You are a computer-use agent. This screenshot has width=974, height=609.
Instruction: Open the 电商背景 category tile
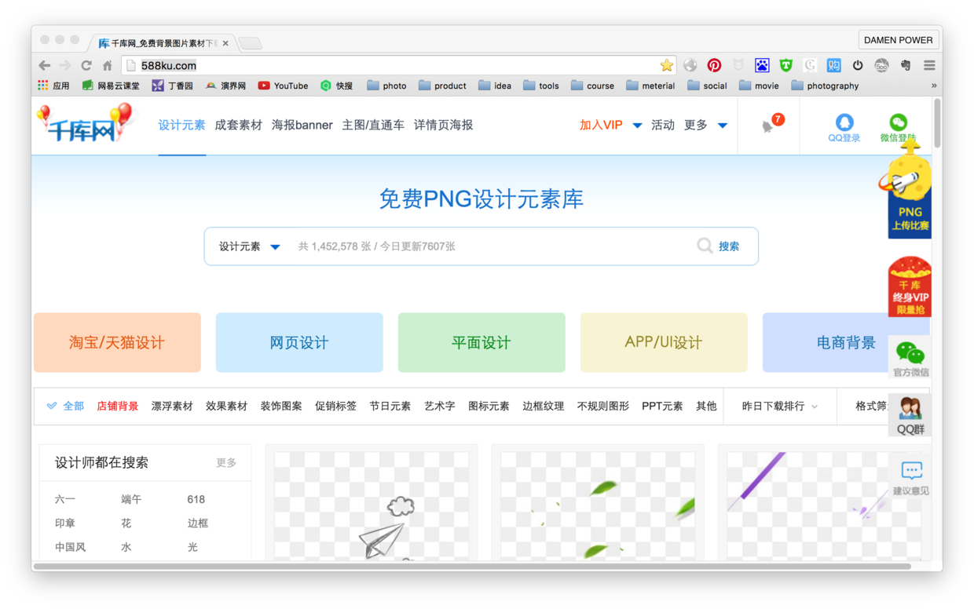coord(846,342)
